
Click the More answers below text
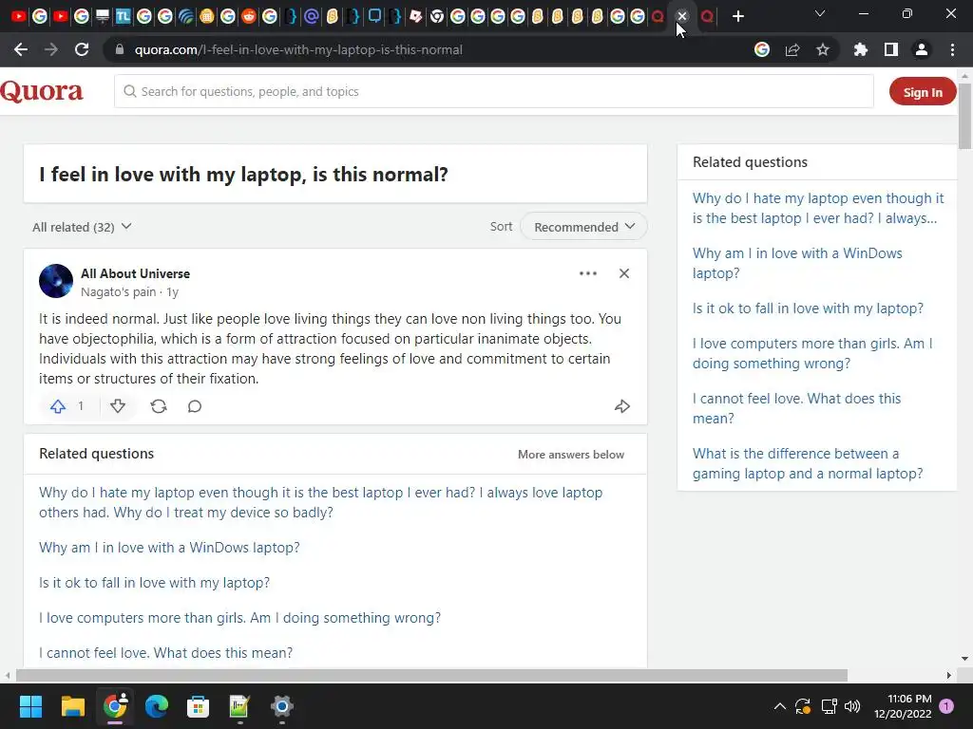pos(571,455)
